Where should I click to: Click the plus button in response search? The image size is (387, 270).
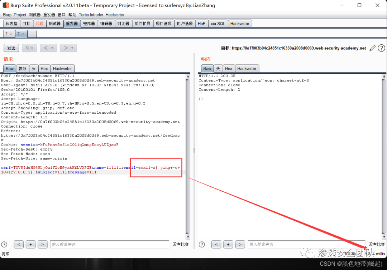pyautogui.click(x=228, y=244)
